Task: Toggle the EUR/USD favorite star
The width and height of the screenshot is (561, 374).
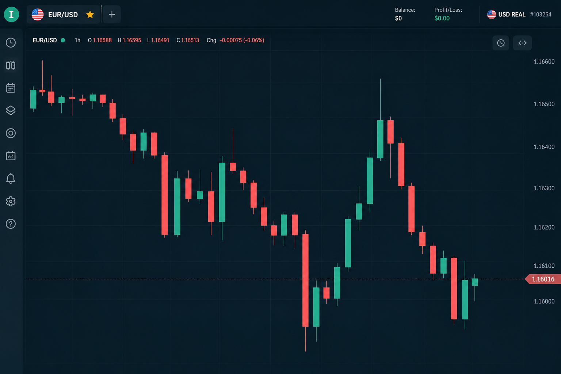Action: 90,15
